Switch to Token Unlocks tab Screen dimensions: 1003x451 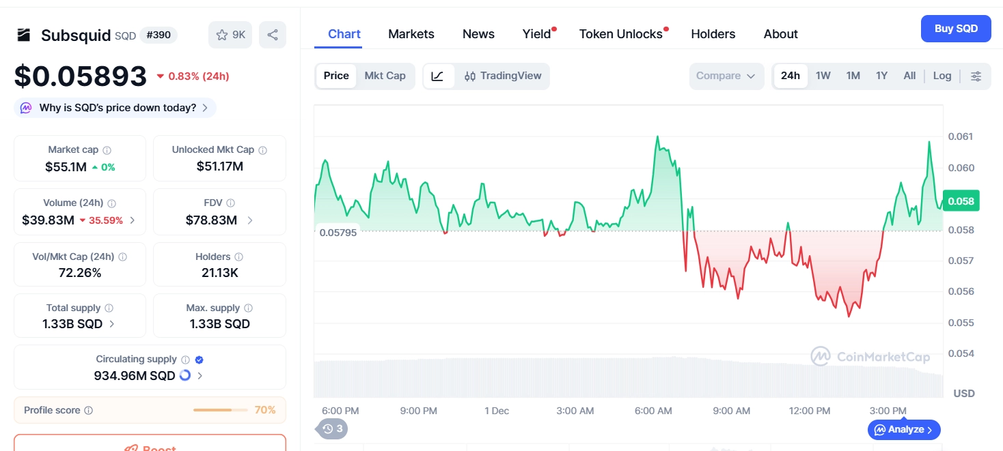point(620,34)
